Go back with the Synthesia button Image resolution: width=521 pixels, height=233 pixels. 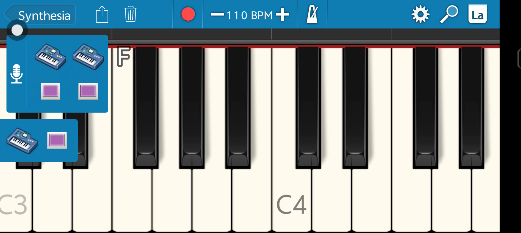pyautogui.click(x=40, y=15)
